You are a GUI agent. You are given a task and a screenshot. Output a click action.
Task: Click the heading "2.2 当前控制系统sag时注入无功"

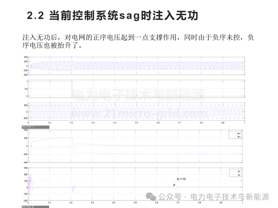tap(112, 15)
